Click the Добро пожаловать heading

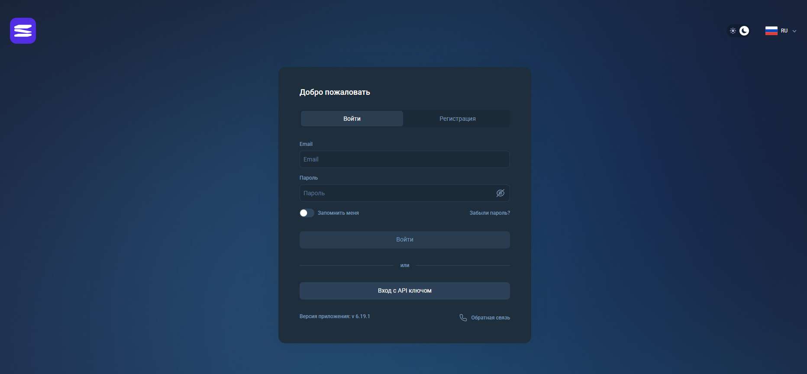tap(335, 92)
